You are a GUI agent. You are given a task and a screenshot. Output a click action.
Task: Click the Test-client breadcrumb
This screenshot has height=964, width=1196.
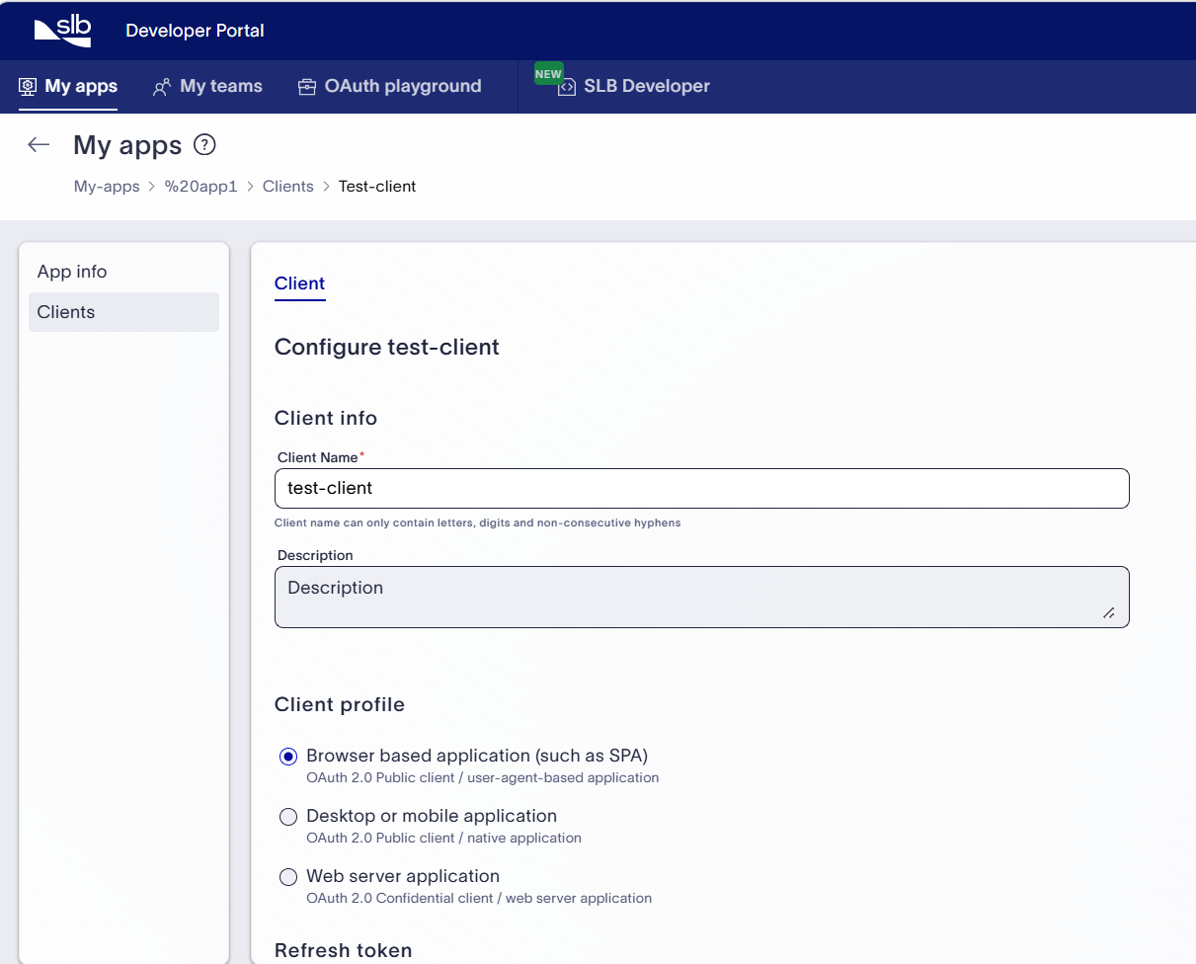[x=377, y=186]
